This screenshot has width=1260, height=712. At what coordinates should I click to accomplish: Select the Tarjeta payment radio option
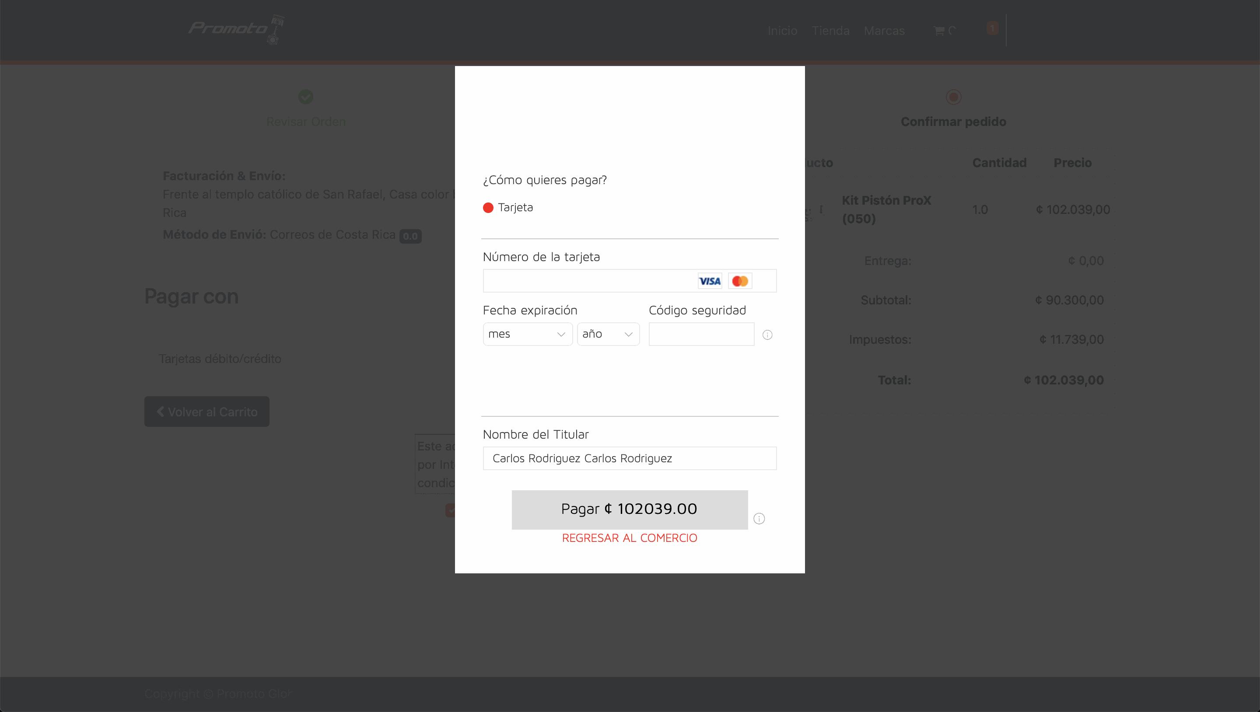(488, 208)
